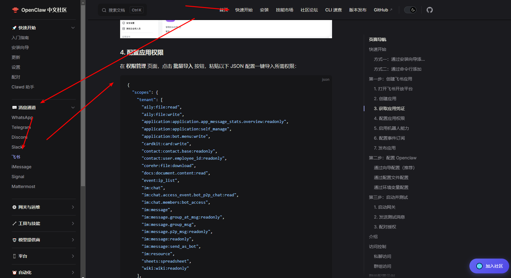Click the phone icon beside 平台
Viewport: 511px width, 278px height.
[14, 256]
